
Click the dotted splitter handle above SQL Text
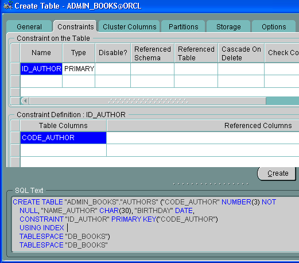click(x=211, y=184)
